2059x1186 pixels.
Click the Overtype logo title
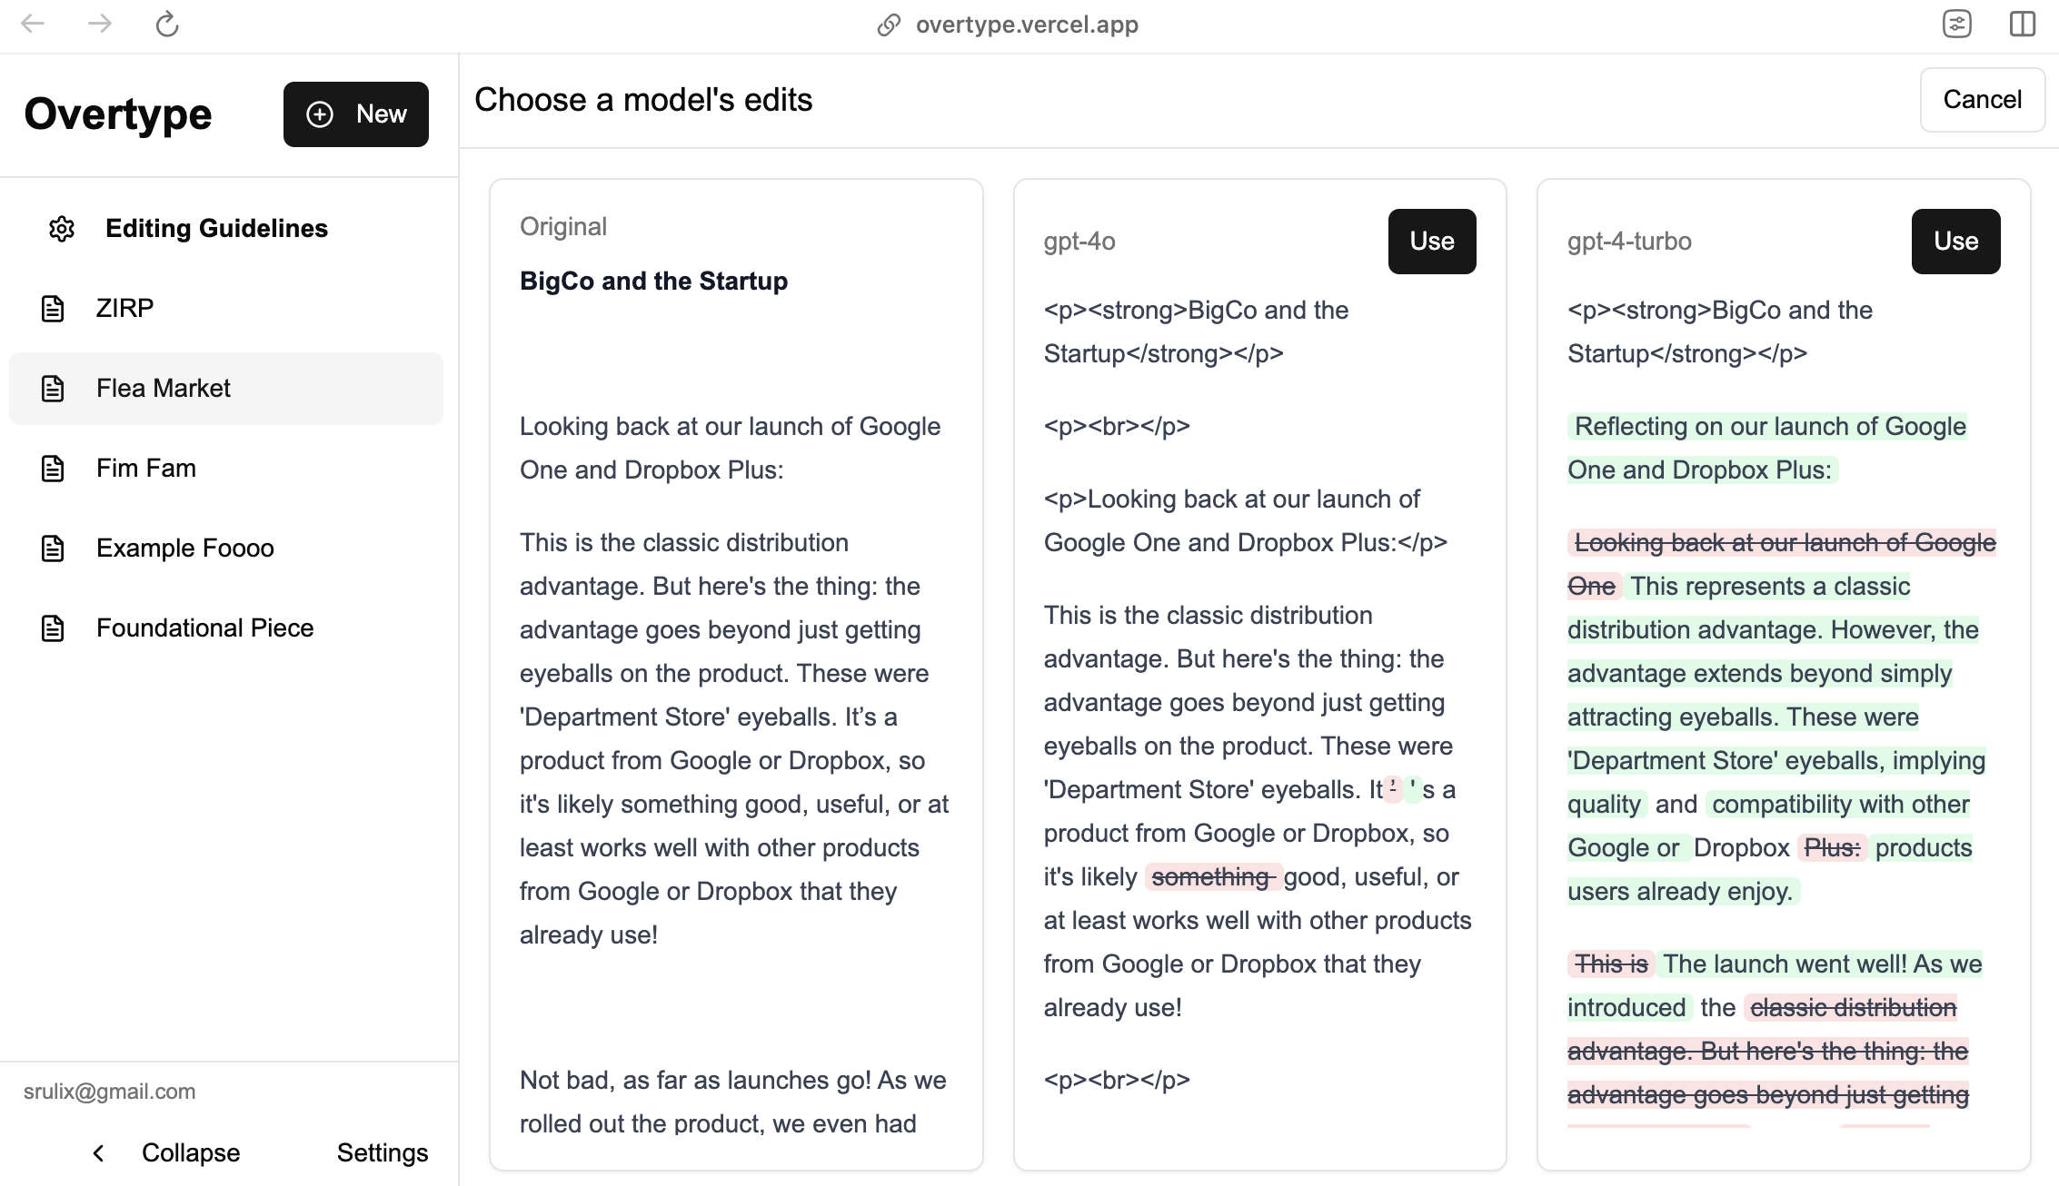click(x=118, y=114)
